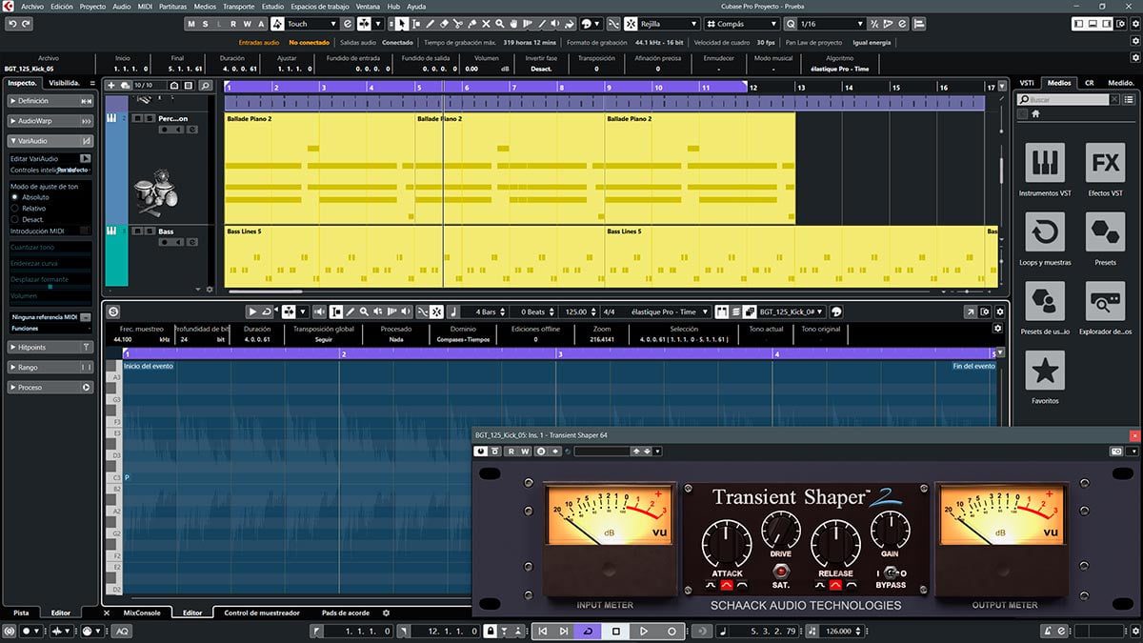Image resolution: width=1143 pixels, height=643 pixels.
Task: Expand Rango inspector section
Action: tap(50, 368)
